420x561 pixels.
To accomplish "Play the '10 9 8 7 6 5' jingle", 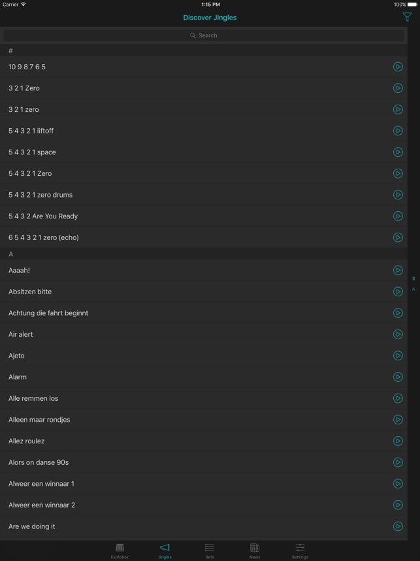I will 398,67.
